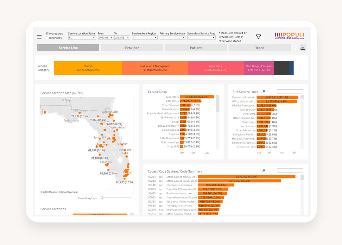Click the Codes summary search field
This screenshot has height=245, width=342.
(290, 171)
